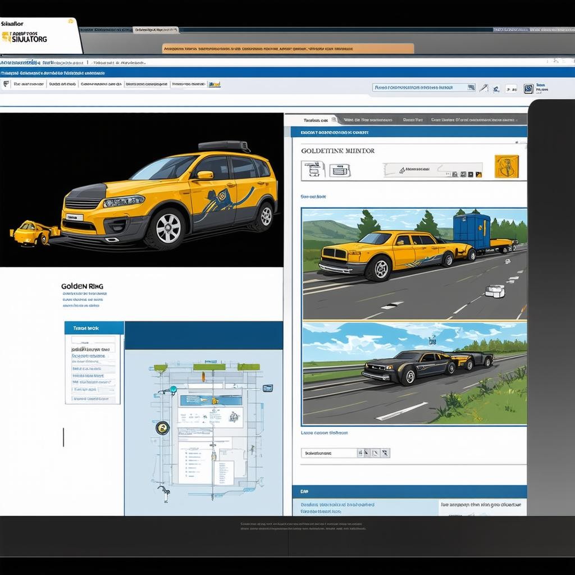Click the teal circle marker on the map
Viewport: 575px width, 575px height.
coord(173,389)
